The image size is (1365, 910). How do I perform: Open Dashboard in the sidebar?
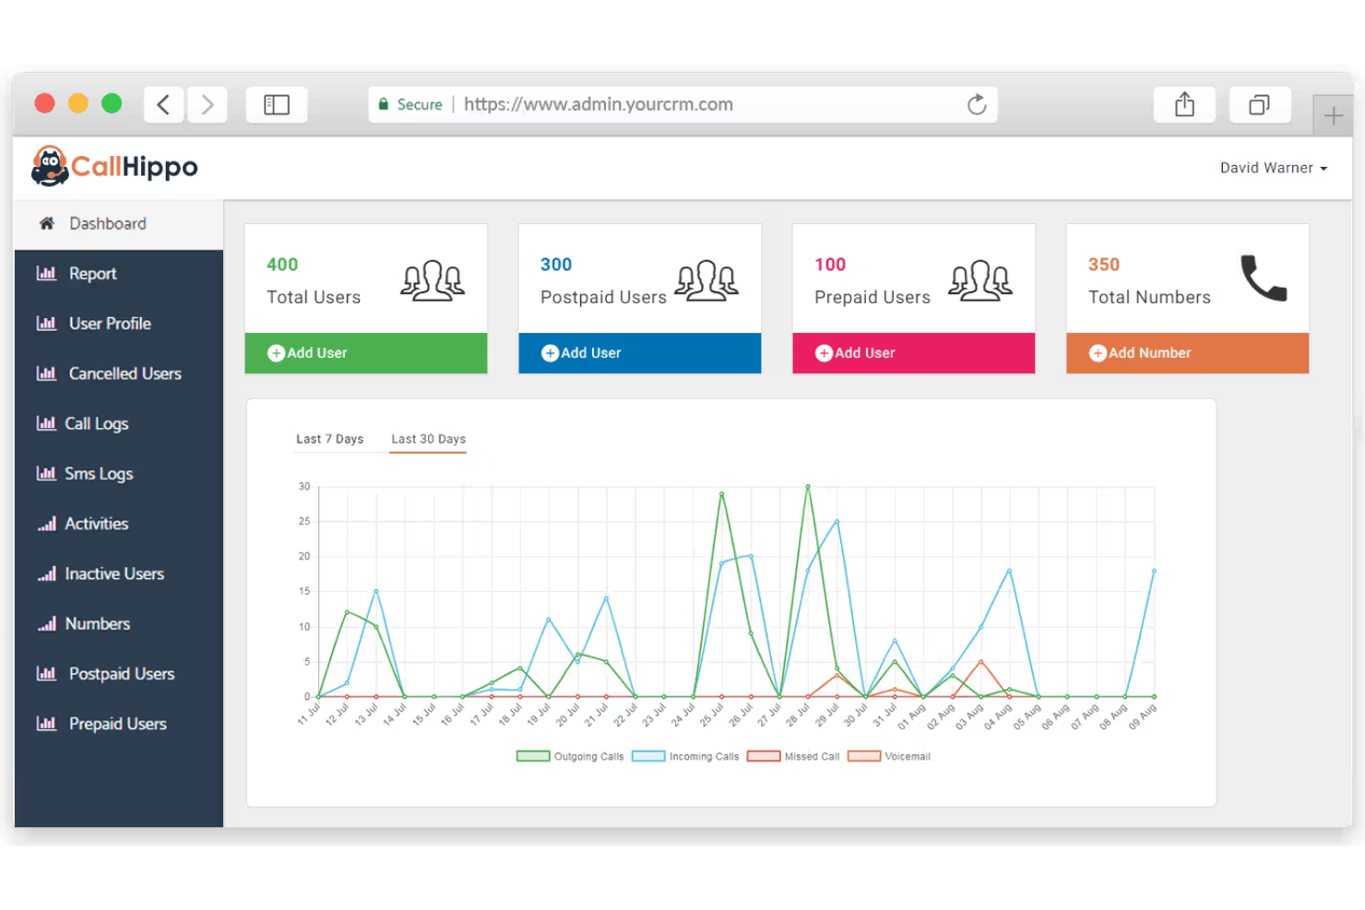pyautogui.click(x=119, y=224)
